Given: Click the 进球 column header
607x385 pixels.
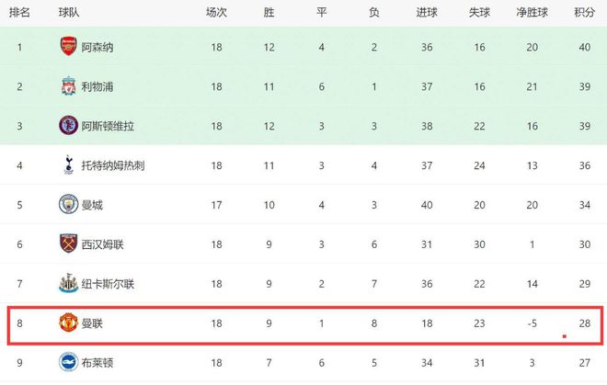Looking at the screenshot, I should point(427,12).
